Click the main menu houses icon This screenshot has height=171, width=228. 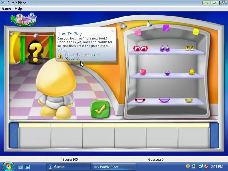tap(24, 19)
